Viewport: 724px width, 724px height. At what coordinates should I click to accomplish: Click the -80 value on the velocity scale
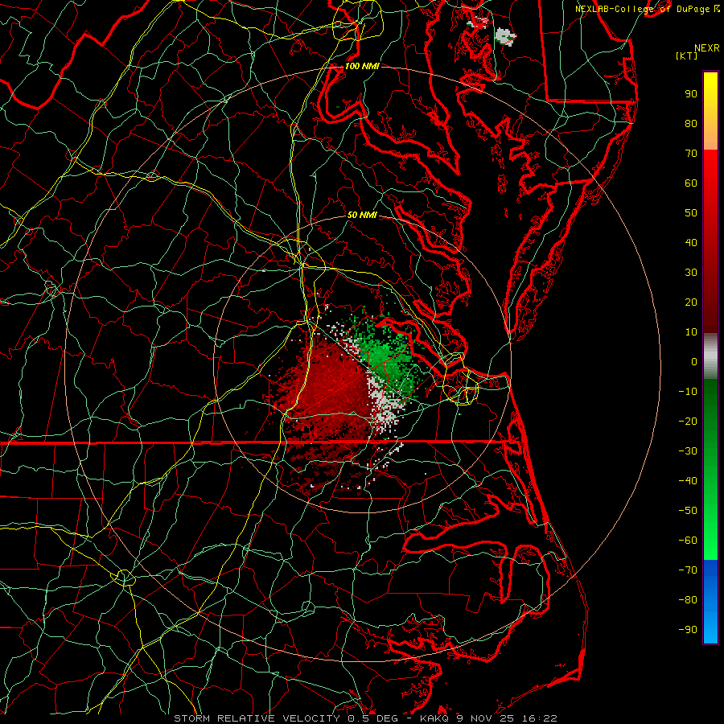pyautogui.click(x=688, y=600)
